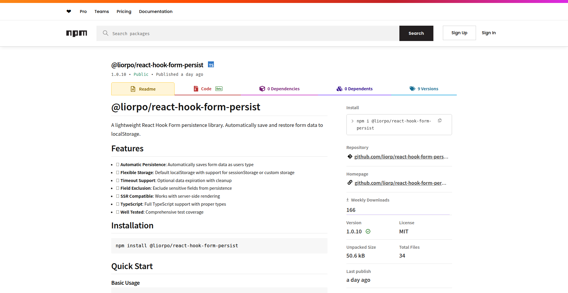Open the Readme tab

point(143,89)
